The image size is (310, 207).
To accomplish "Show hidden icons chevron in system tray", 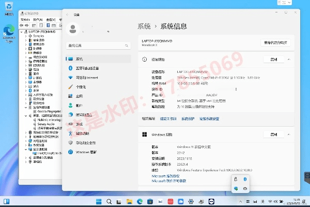I will 240,202.
